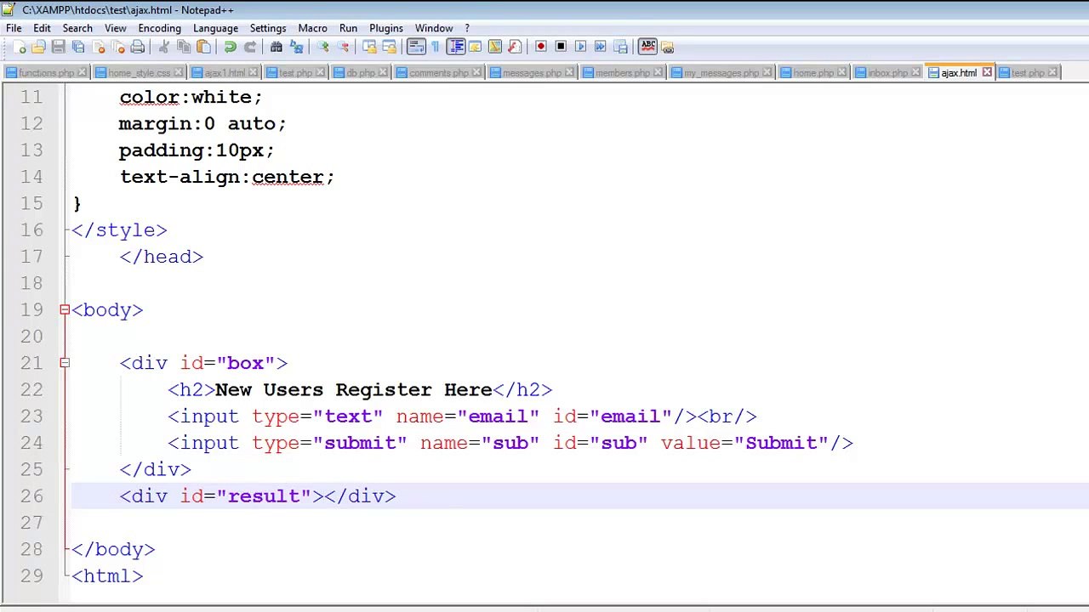Screen dimensions: 1089x612
Task: Click the Paste toolbar icon
Action: point(203,47)
